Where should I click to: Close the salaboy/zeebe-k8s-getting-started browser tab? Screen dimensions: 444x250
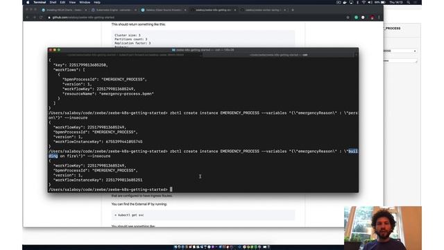point(235,10)
